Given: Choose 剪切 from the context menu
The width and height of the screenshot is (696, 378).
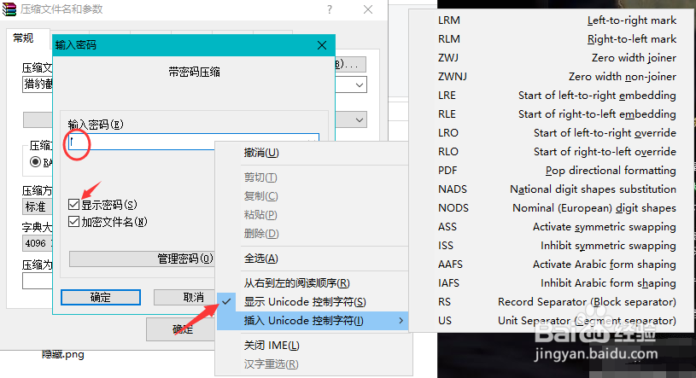Looking at the screenshot, I should (313, 177).
